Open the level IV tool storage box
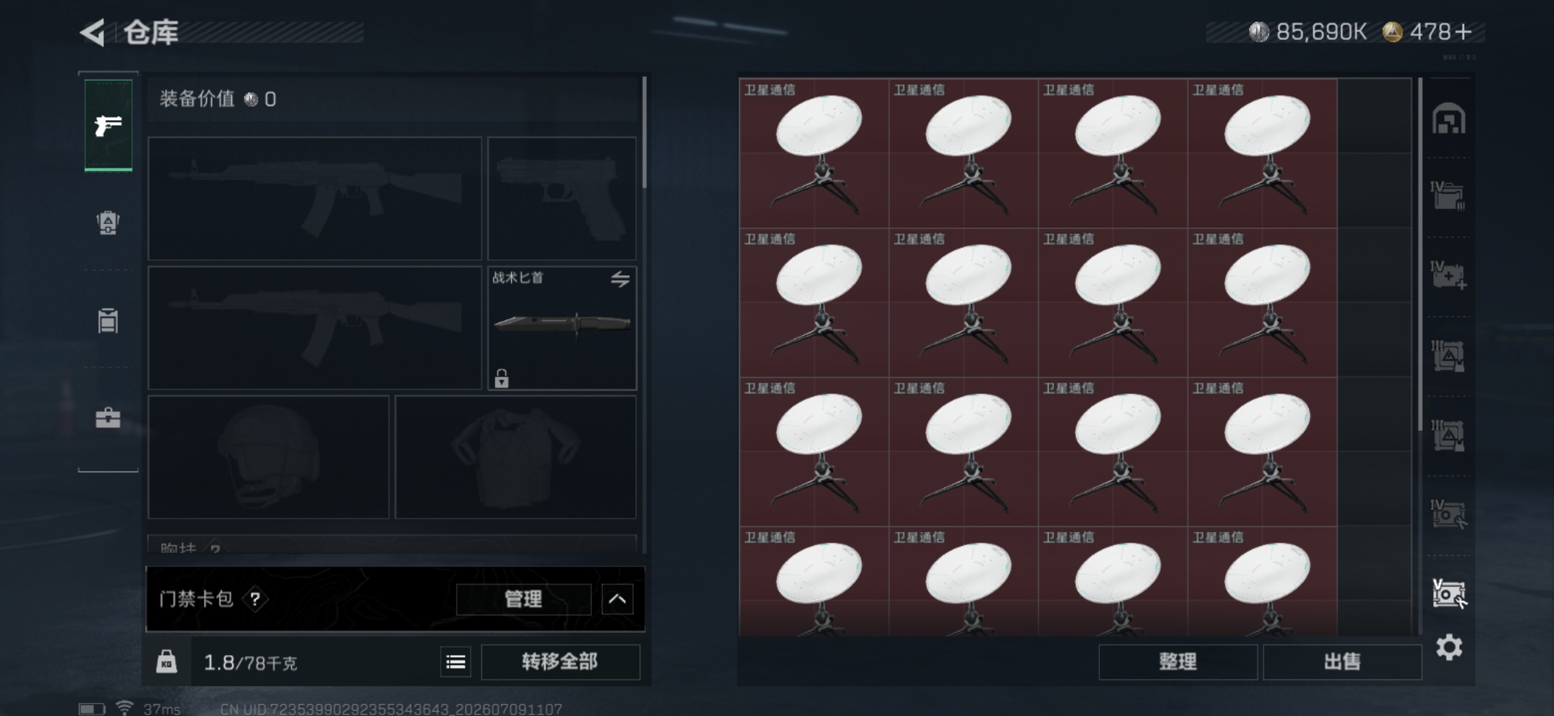Screen dimensions: 1554x716 pyautogui.click(x=1449, y=514)
